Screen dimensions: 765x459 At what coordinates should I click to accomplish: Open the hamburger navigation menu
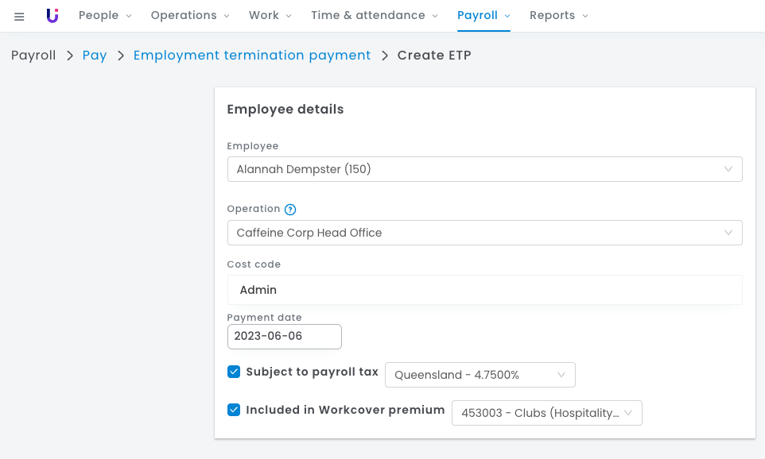pyautogui.click(x=19, y=16)
